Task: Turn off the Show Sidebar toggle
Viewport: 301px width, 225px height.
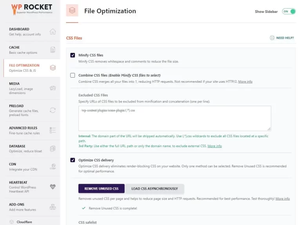Action: 288,11
